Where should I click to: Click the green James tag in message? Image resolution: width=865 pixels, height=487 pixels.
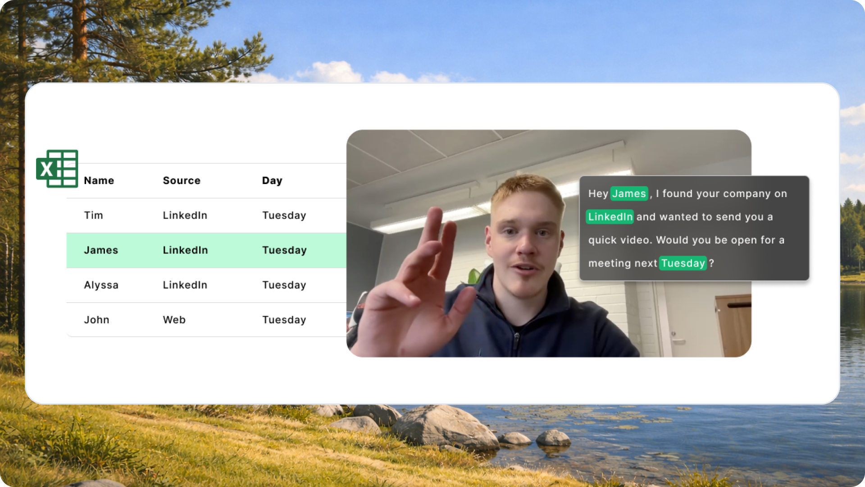tap(629, 193)
